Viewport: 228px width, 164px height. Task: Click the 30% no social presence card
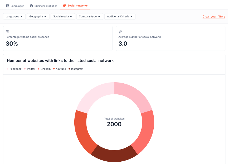tap(58, 38)
